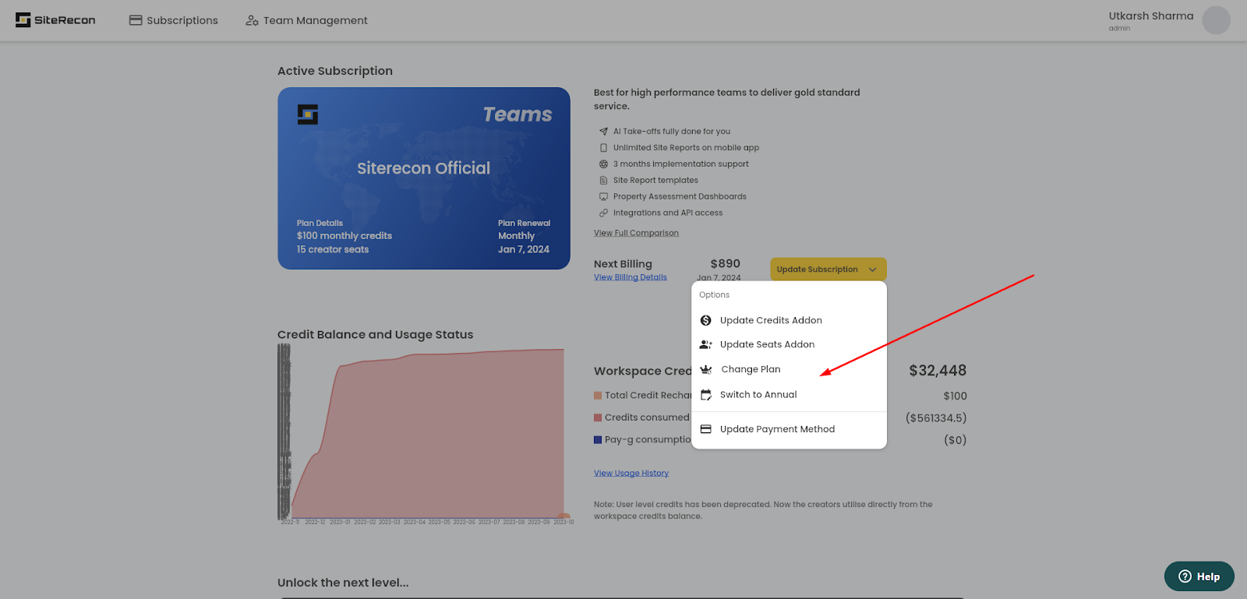
Task: Click the Subscriptions card icon
Action: 136,20
